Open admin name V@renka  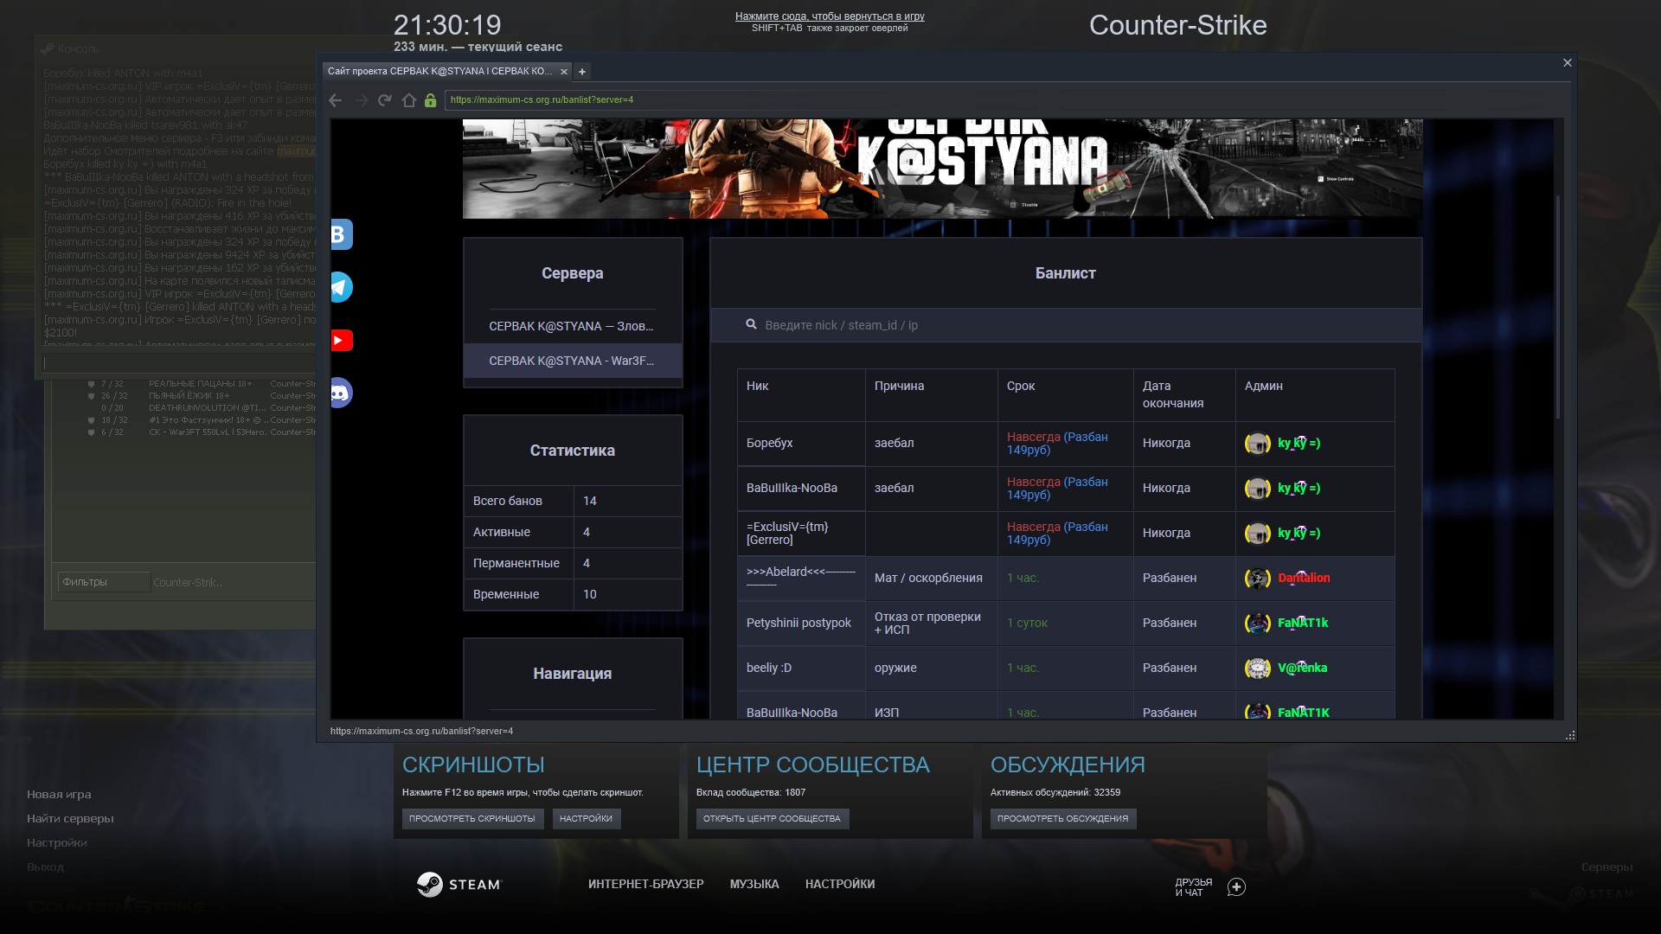[1302, 668]
